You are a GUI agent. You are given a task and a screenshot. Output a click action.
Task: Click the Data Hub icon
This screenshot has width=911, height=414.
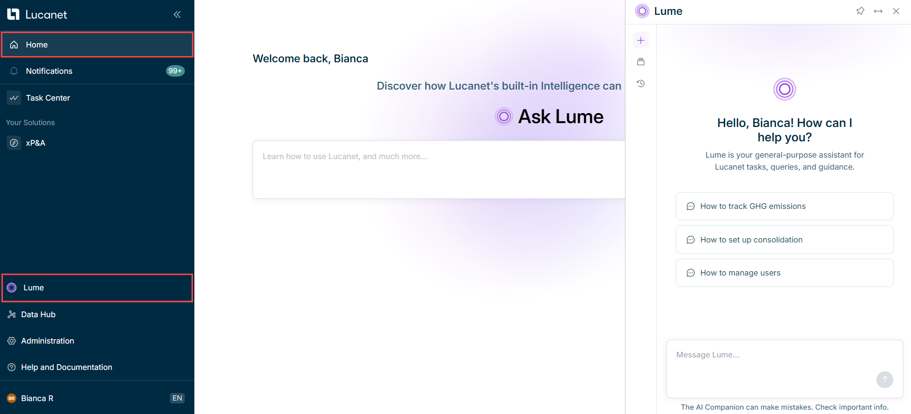click(12, 314)
